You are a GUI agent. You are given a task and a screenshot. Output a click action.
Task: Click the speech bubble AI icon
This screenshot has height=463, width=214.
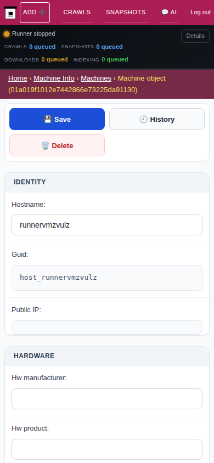click(x=165, y=12)
